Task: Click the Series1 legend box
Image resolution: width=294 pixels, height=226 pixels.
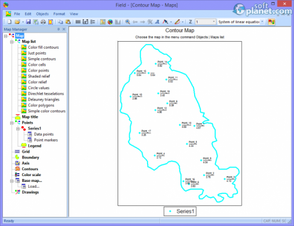Action: 180,211
